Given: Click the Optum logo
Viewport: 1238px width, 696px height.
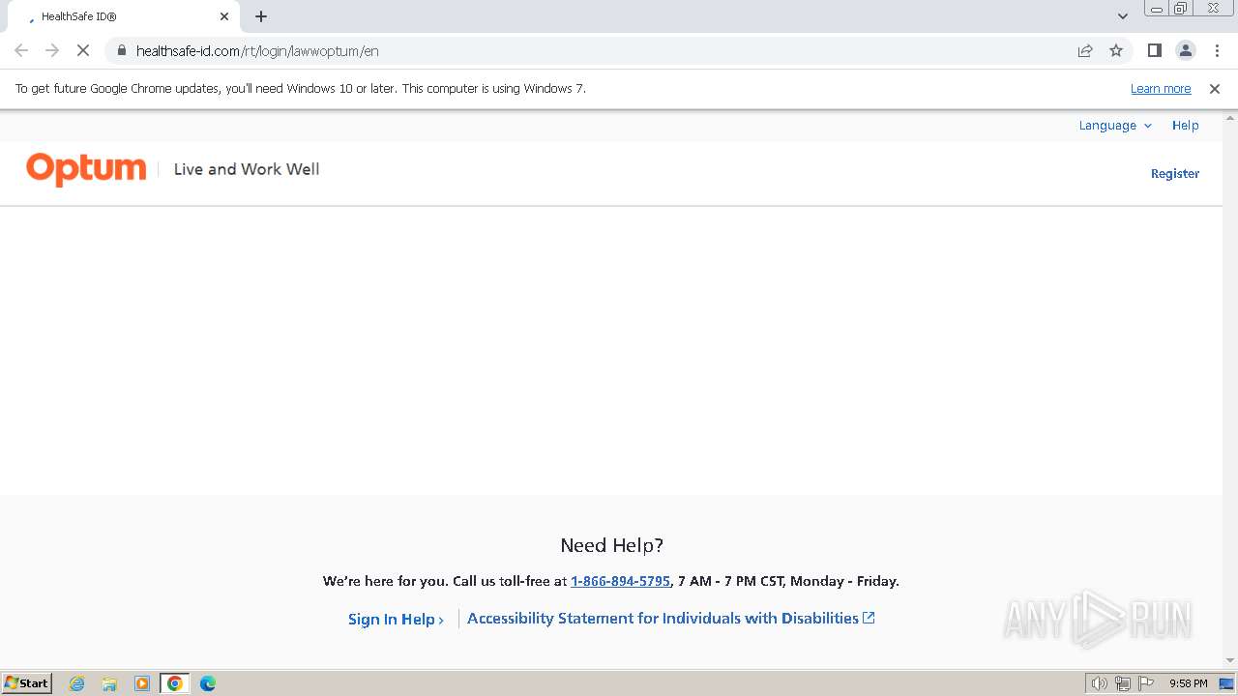Looking at the screenshot, I should [86, 169].
